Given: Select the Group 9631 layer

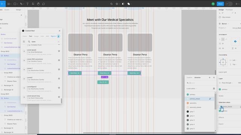Looking at the screenshot, I should coord(5,94).
